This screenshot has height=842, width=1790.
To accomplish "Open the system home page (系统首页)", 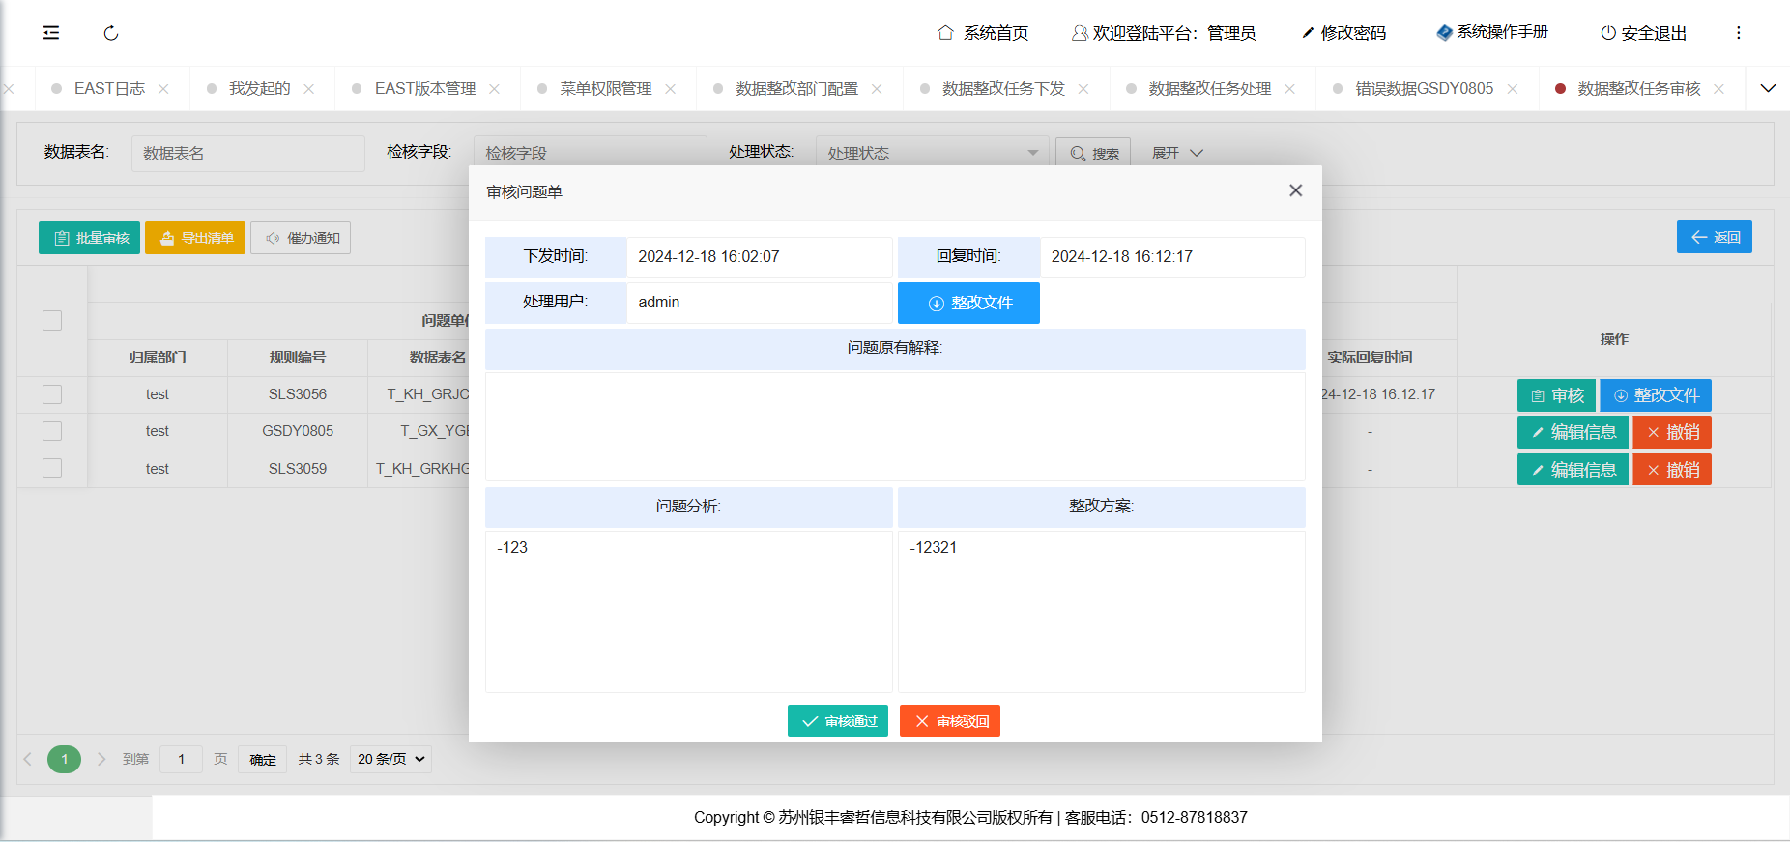I will [x=983, y=33].
